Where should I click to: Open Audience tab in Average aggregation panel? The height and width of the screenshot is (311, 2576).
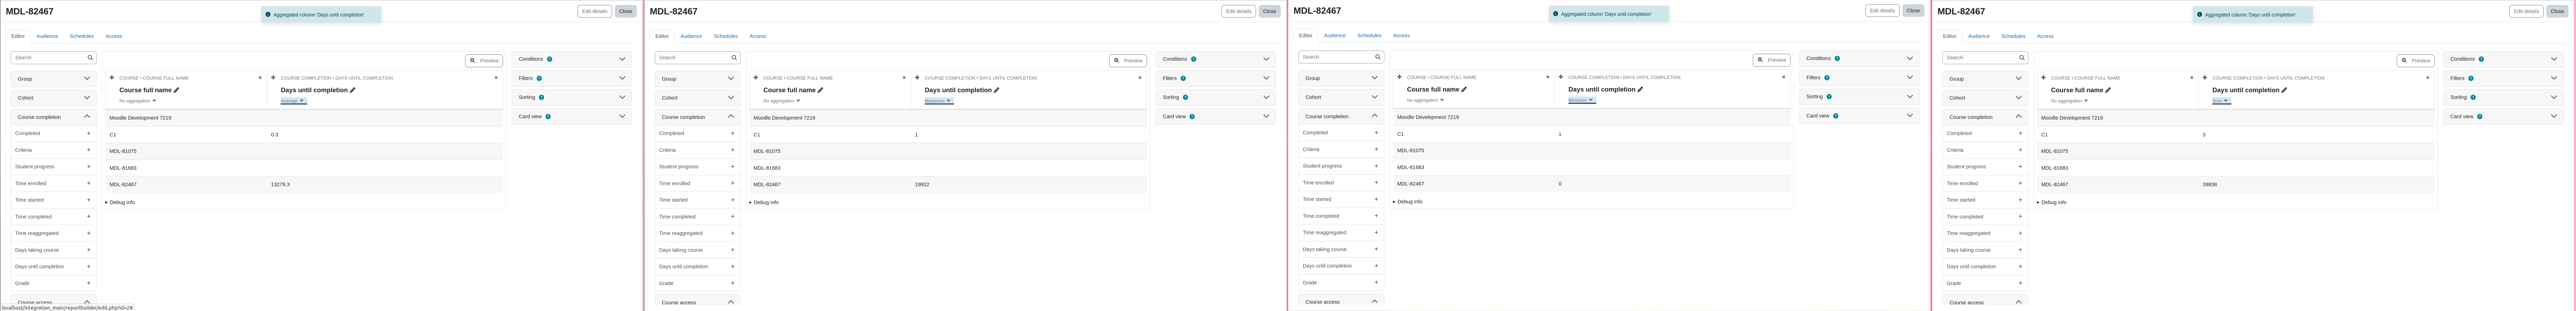(x=47, y=36)
